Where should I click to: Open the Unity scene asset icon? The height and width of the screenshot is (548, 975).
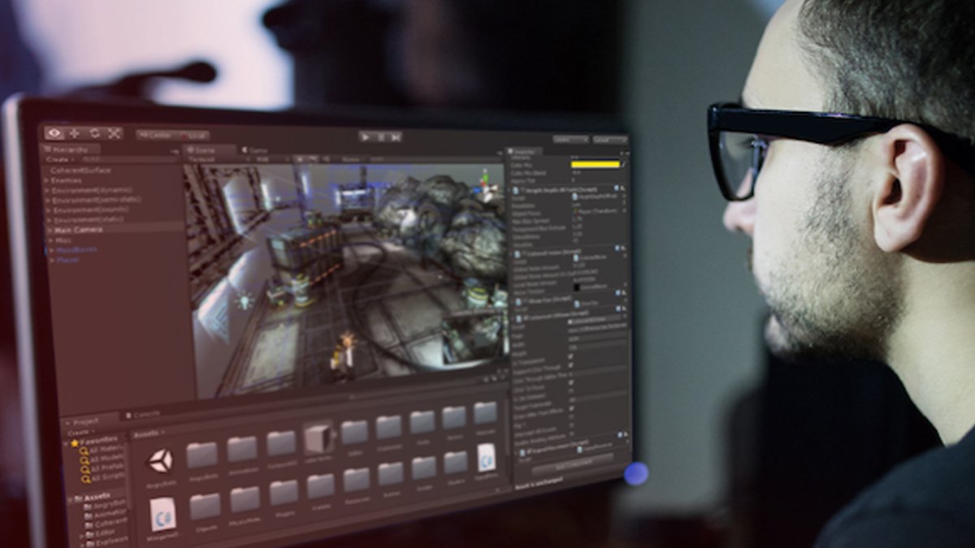point(159,460)
